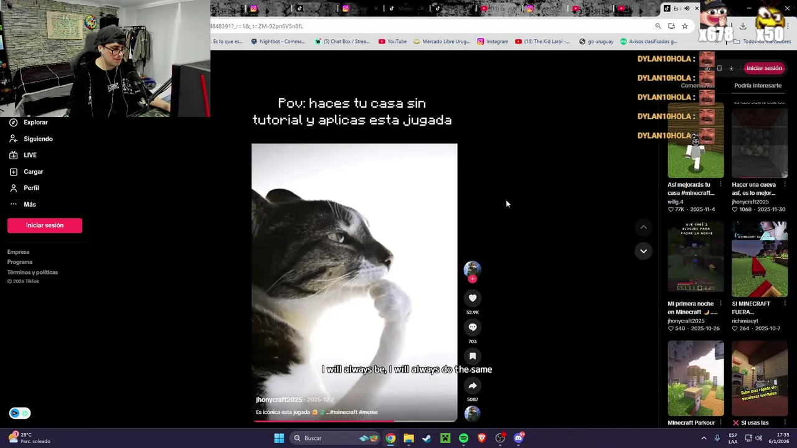Open the Mercado Libre Uruguay bookmark
Image resolution: width=797 pixels, height=448 pixels.
441,42
